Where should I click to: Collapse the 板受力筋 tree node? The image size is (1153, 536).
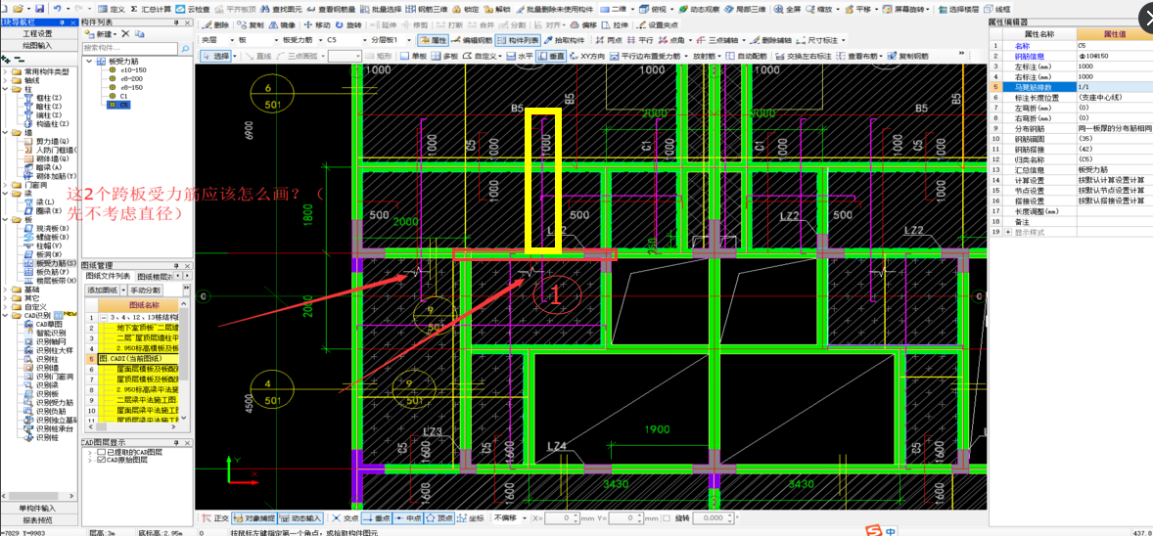[89, 61]
